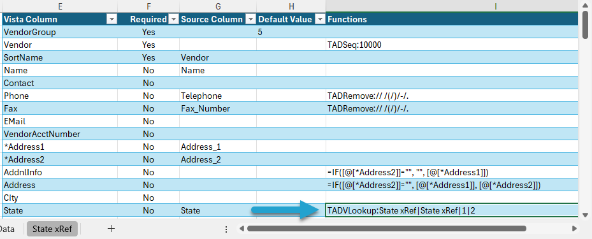The width and height of the screenshot is (592, 239).
Task: Select the Contact cell
Action: [60, 83]
